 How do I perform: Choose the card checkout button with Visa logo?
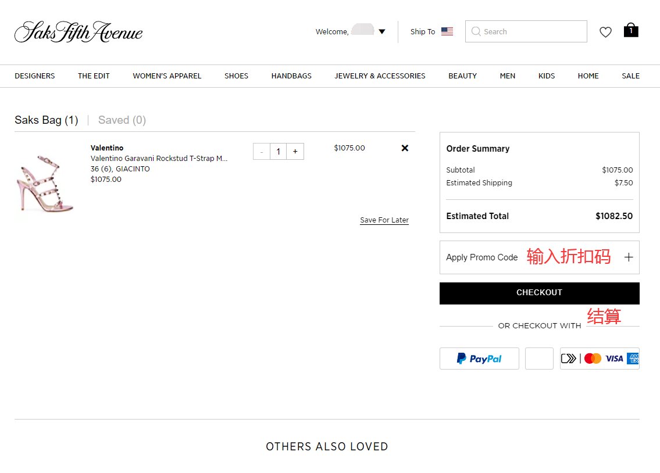[x=600, y=359]
